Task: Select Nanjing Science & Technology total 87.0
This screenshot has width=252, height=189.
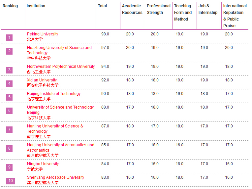Action: 105,126
